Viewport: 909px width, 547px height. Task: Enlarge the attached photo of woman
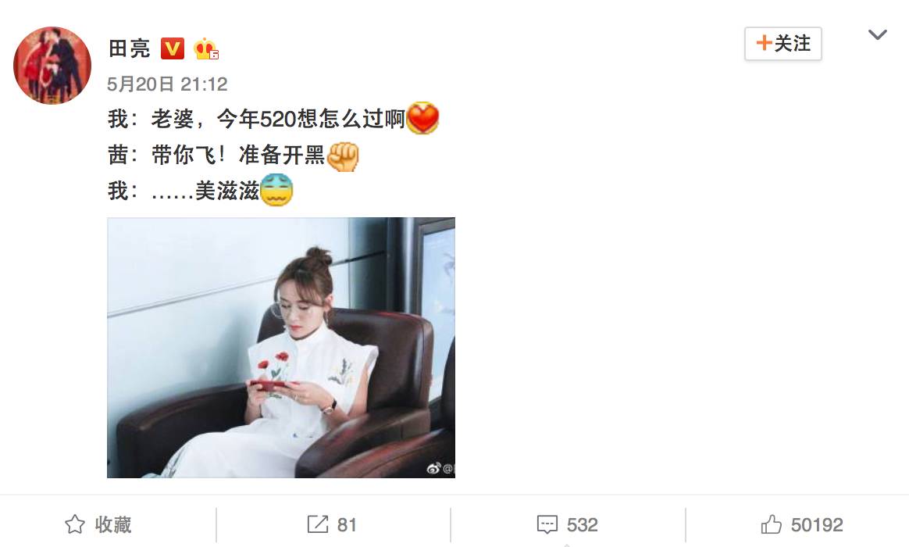[x=281, y=348]
